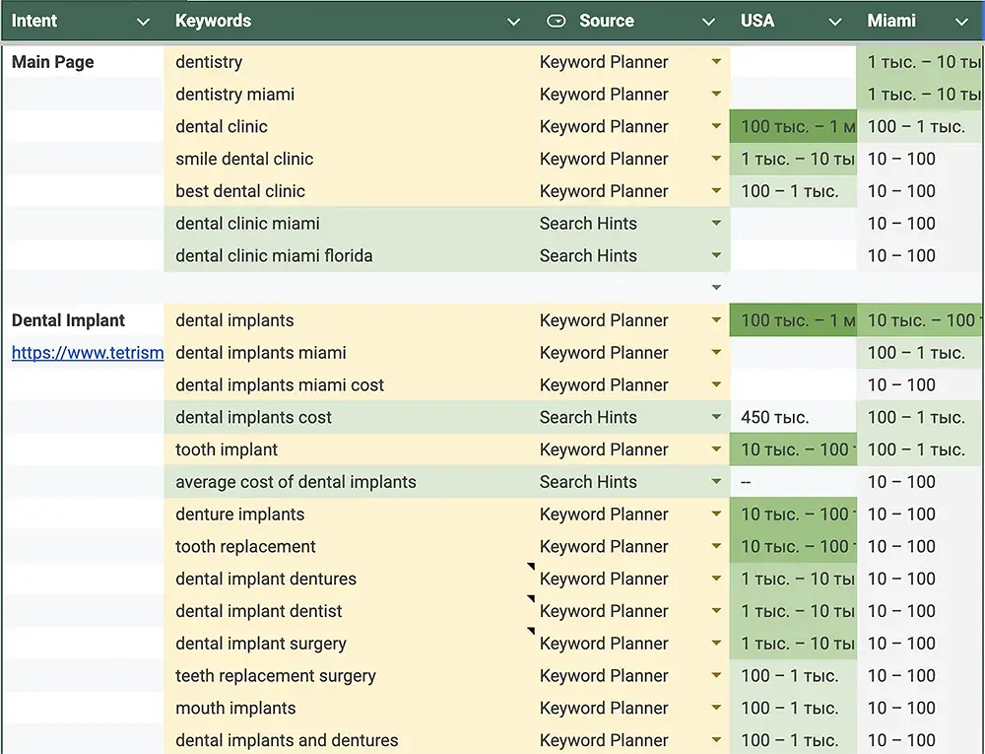Click the dropdown type icon beside Source
Image resolution: width=985 pixels, height=754 pixels.
pyautogui.click(x=556, y=21)
